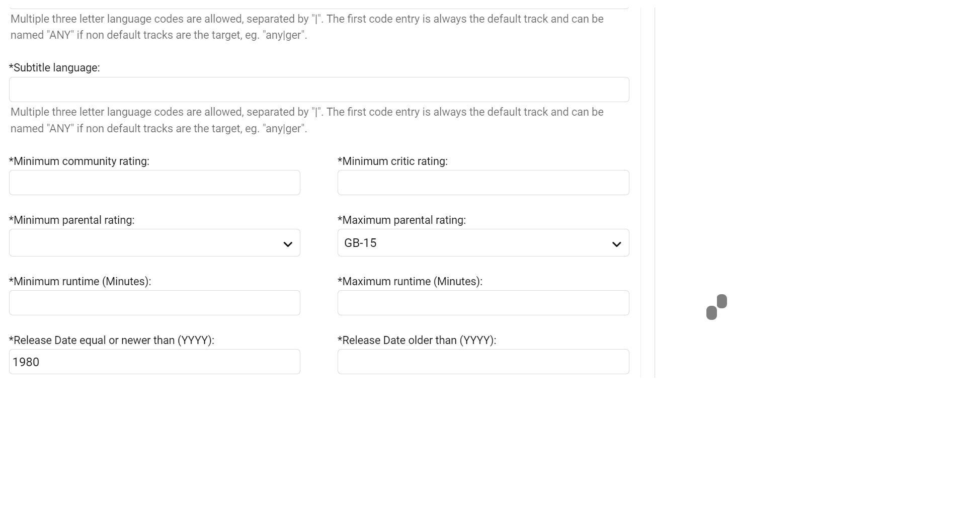Image resolution: width=966 pixels, height=513 pixels.
Task: Focus the Release Date older than field
Action: click(483, 362)
